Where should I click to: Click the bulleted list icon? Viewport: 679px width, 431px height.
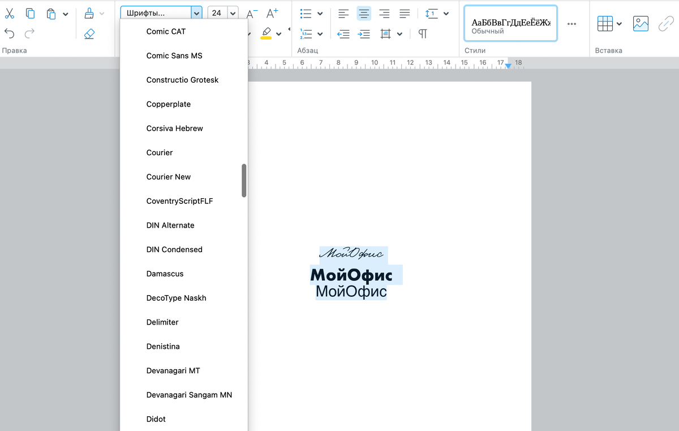pyautogui.click(x=306, y=14)
